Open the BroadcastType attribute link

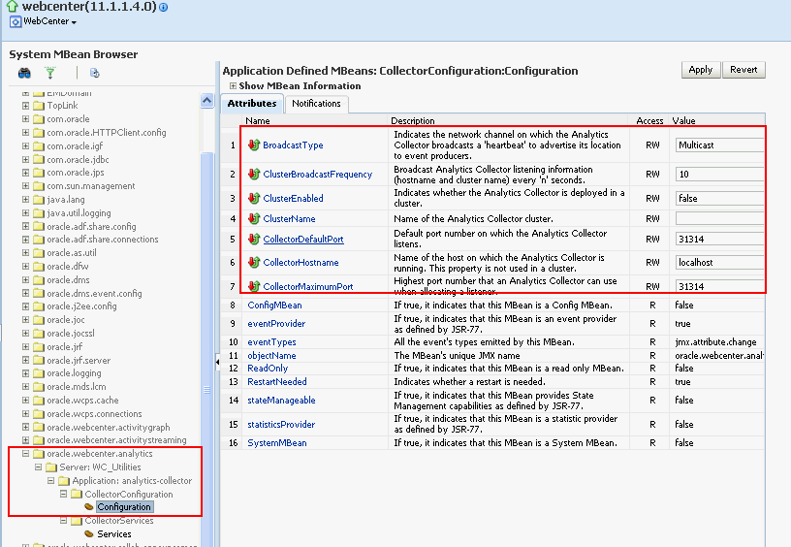pos(293,145)
